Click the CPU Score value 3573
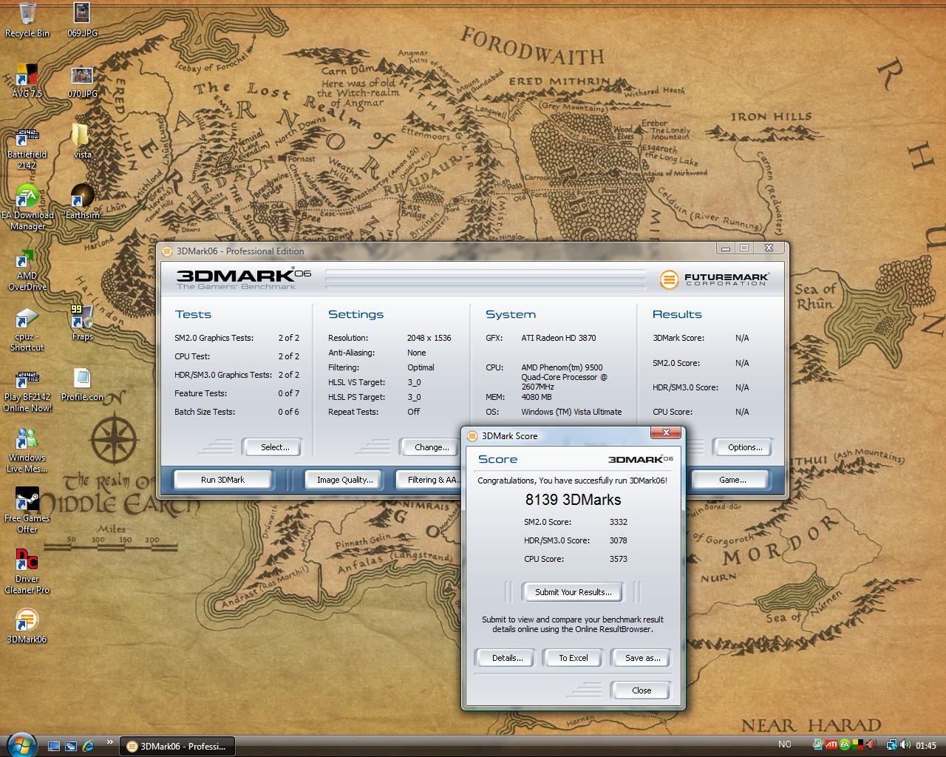Viewport: 946px width, 757px height. pos(618,559)
